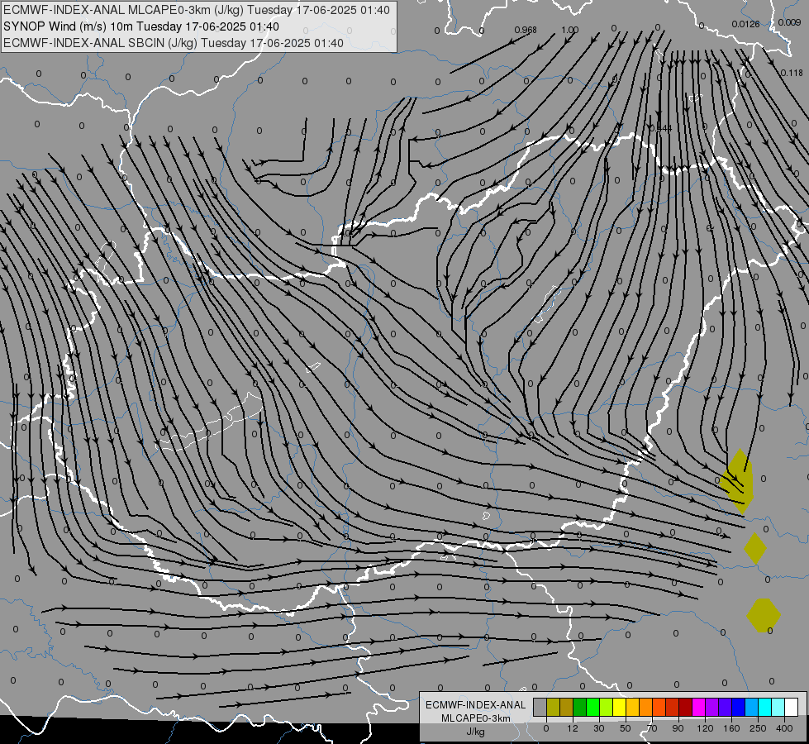Click the small olive diamond CAPE cell
The image size is (809, 744).
point(754,548)
